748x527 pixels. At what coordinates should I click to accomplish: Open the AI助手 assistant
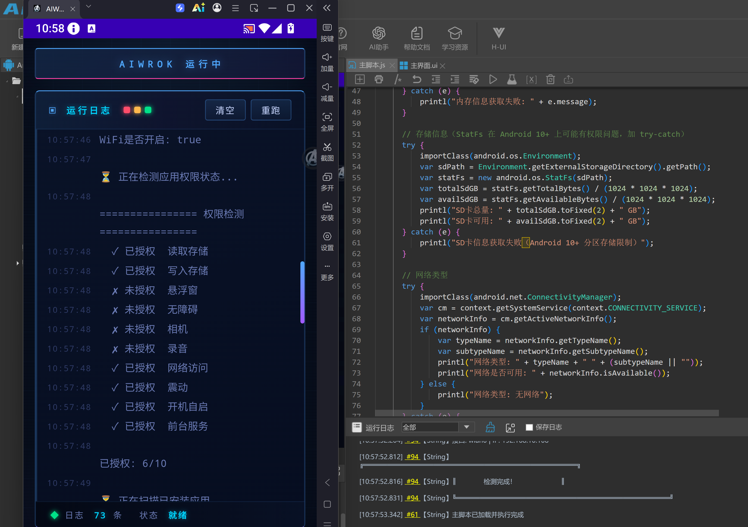379,39
